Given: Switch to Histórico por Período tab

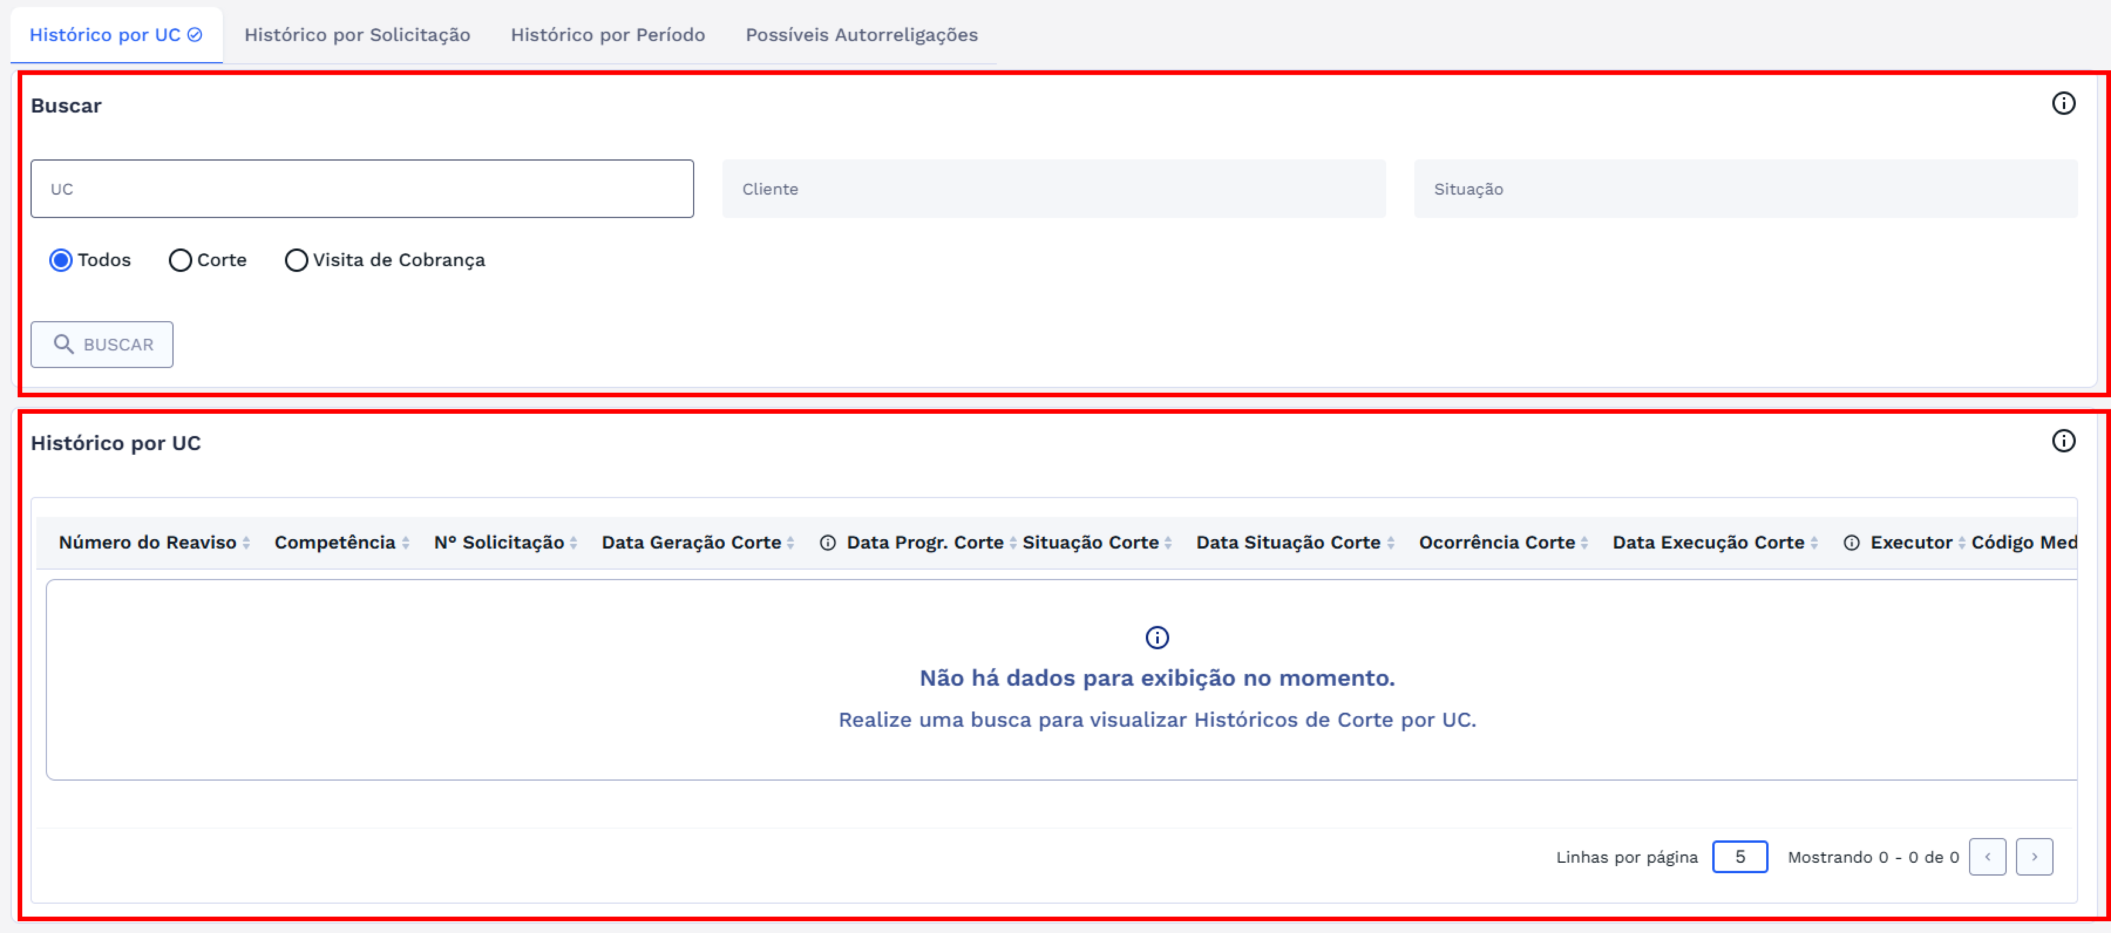Looking at the screenshot, I should point(607,35).
